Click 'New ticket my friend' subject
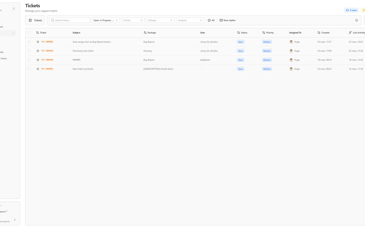365x228 pixels. tap(83, 69)
